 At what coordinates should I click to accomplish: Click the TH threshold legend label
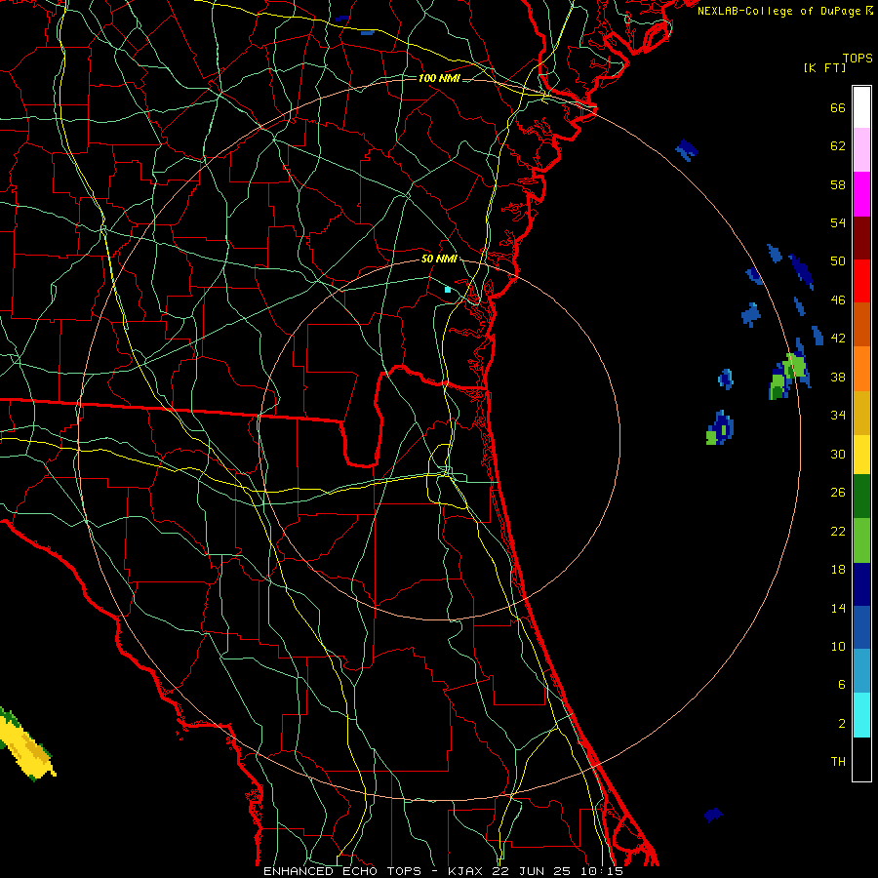point(838,762)
